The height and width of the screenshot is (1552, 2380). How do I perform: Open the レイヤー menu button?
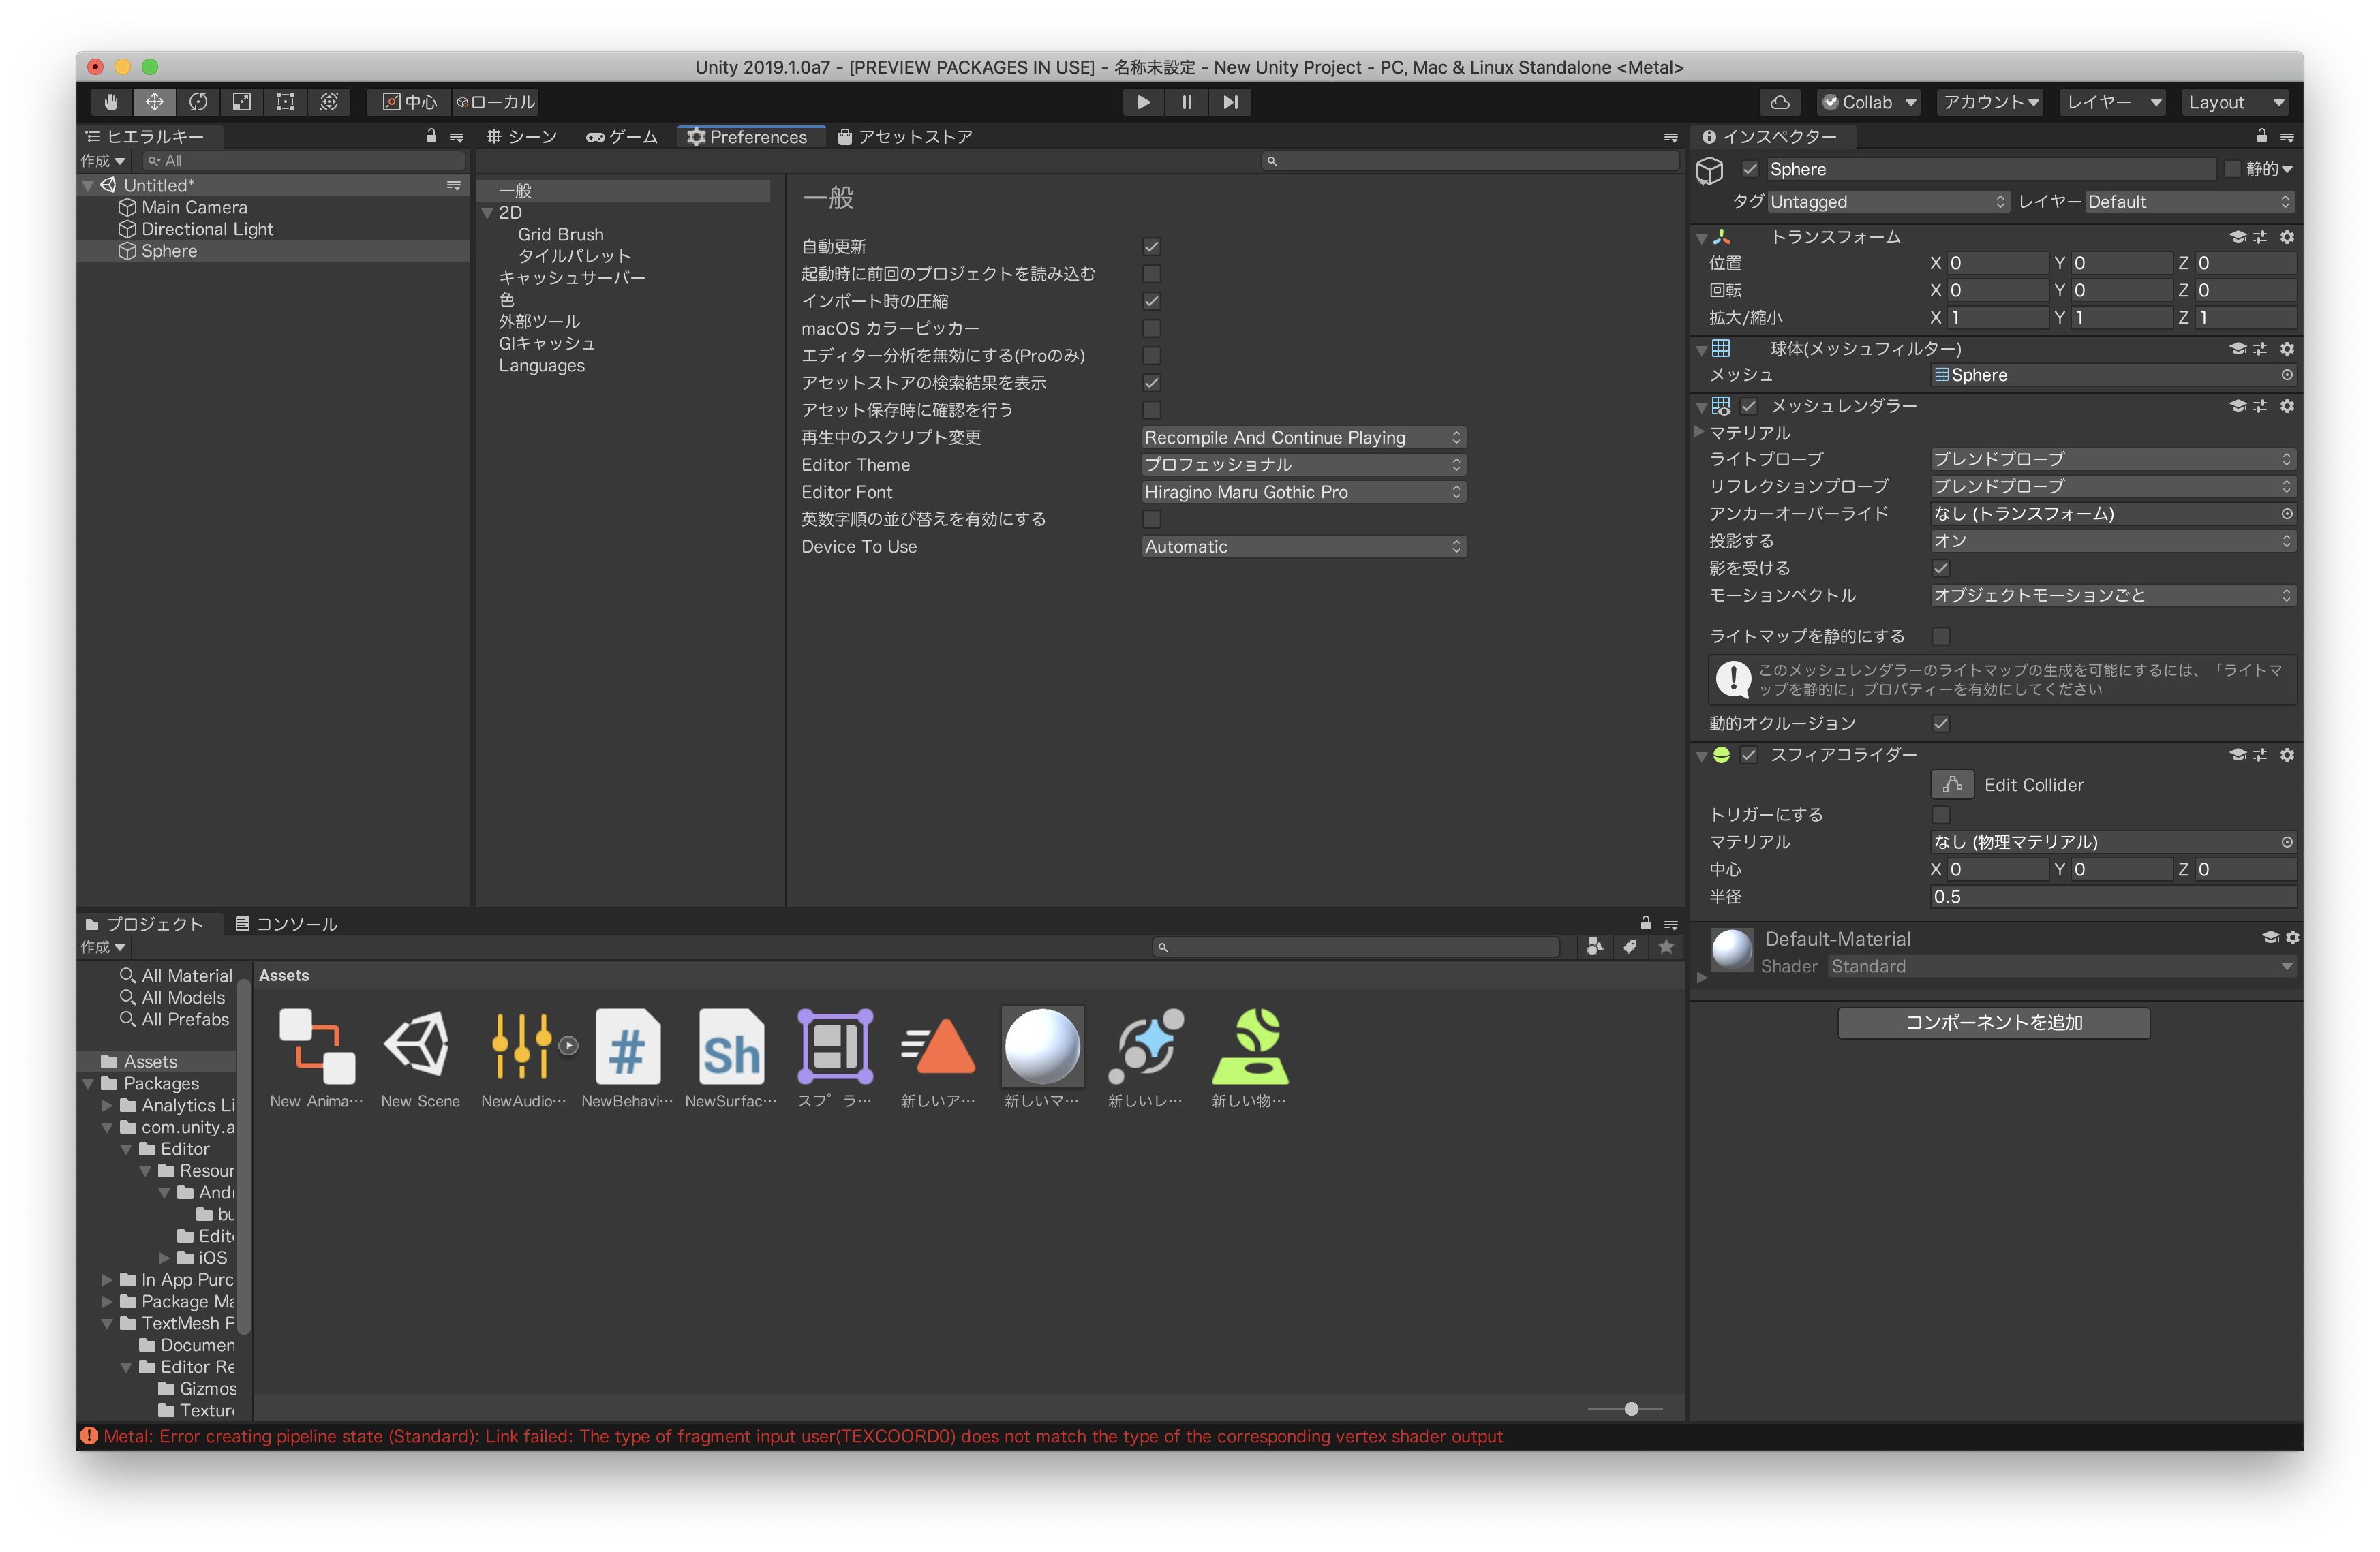2113,102
